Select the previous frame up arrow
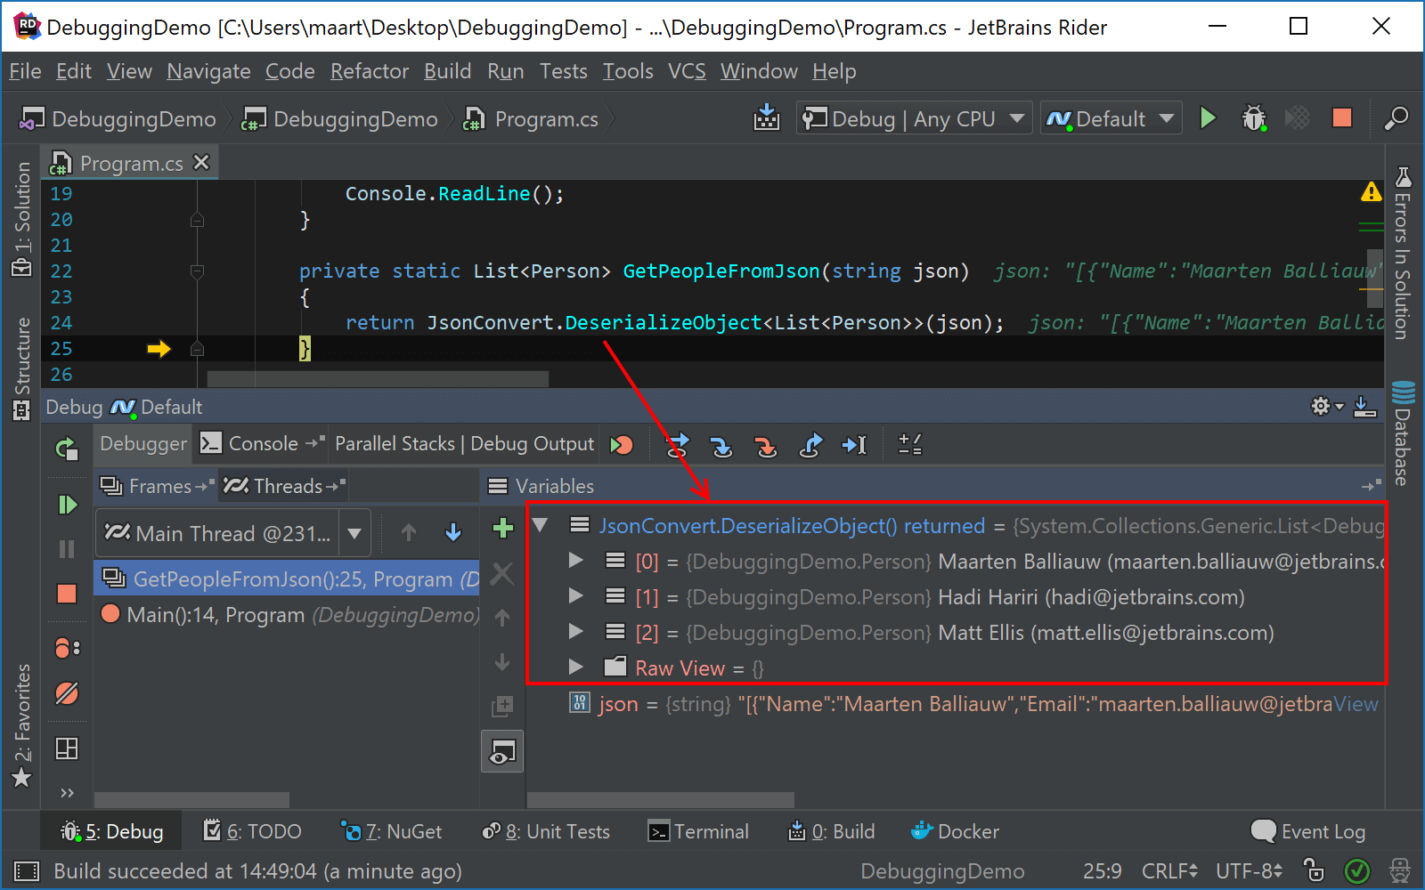1425x890 pixels. coord(409,532)
